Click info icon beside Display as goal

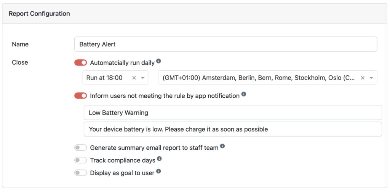[158, 171]
